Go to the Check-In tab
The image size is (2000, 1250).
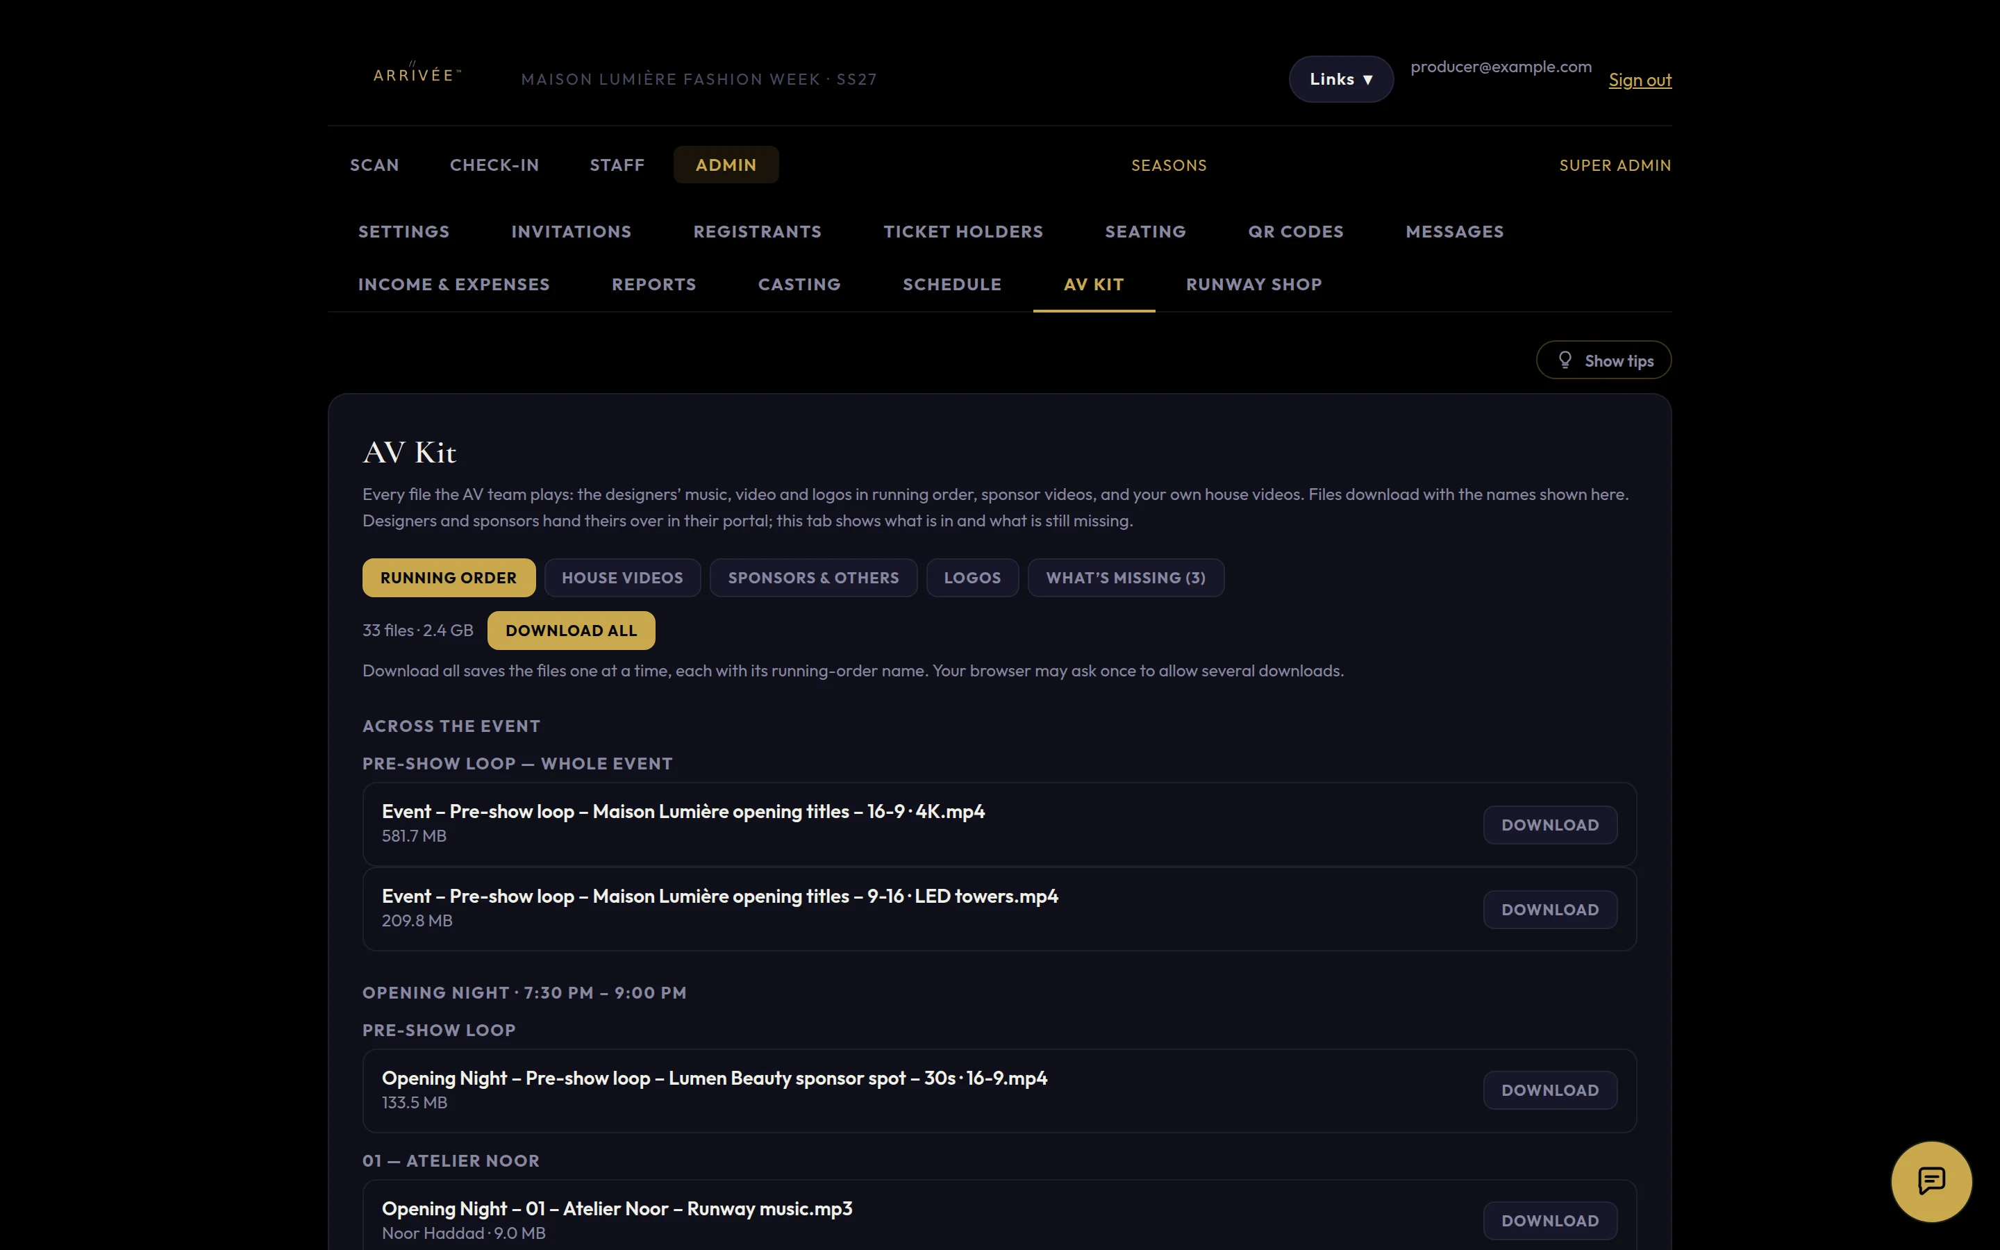tap(494, 165)
